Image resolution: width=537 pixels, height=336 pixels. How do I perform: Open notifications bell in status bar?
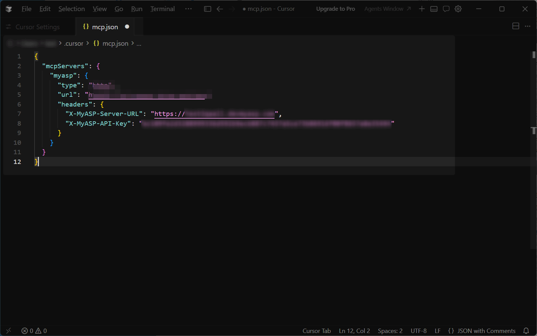click(x=526, y=331)
